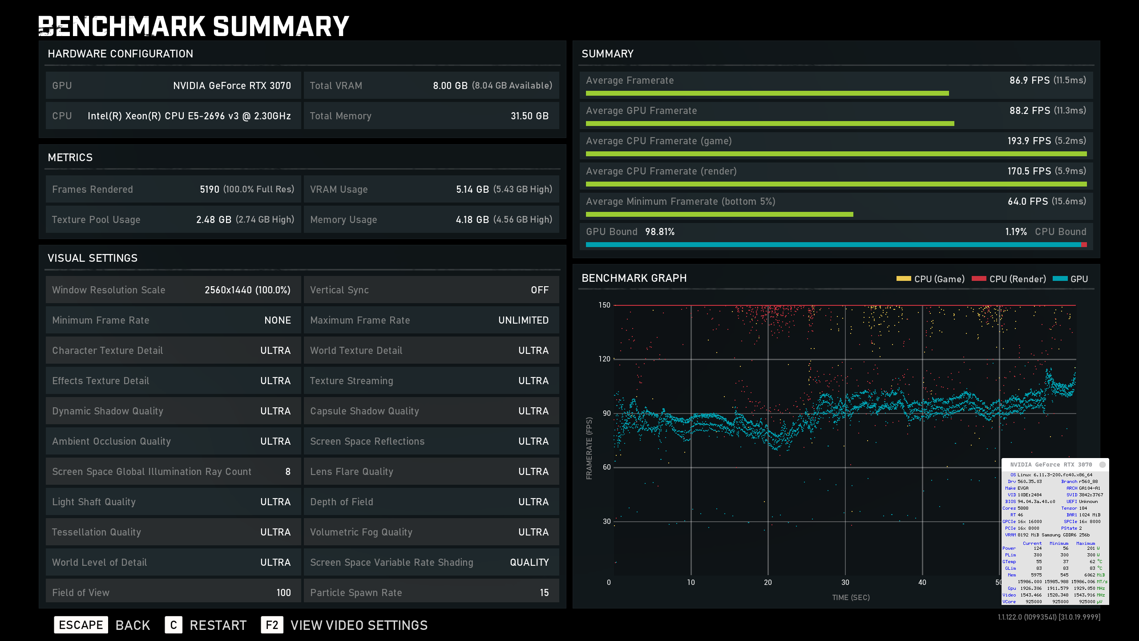Click the Average Minimum Framerate green bar

719,215
